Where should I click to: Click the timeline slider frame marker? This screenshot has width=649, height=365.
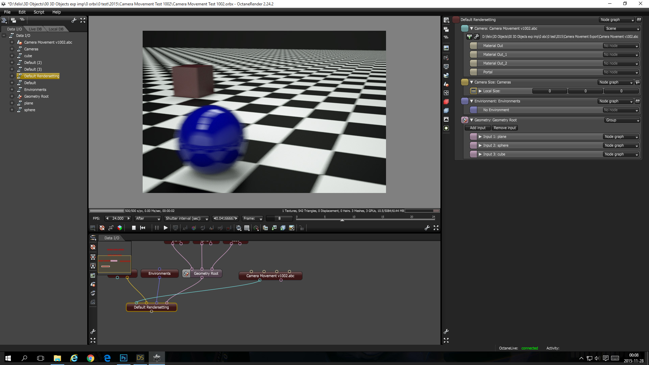342,220
